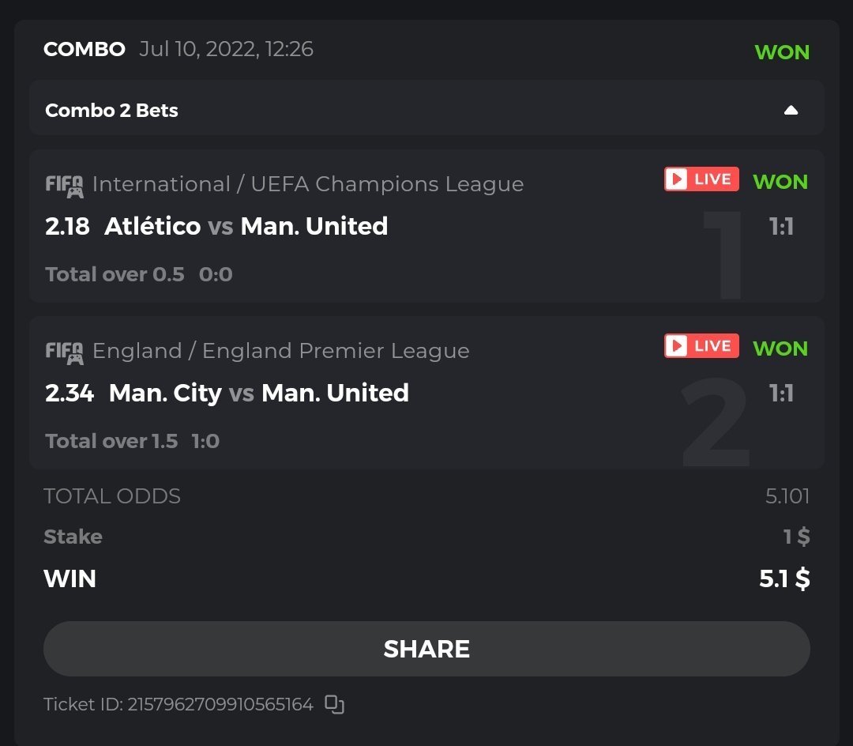Click the Total over 0.5 selection
The height and width of the screenshot is (746, 853).
(x=115, y=275)
